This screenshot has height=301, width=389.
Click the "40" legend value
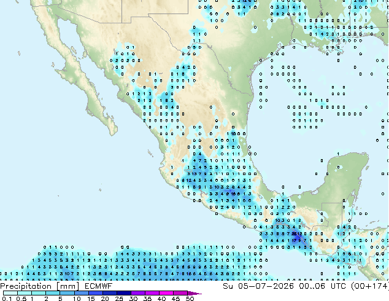point(161,299)
